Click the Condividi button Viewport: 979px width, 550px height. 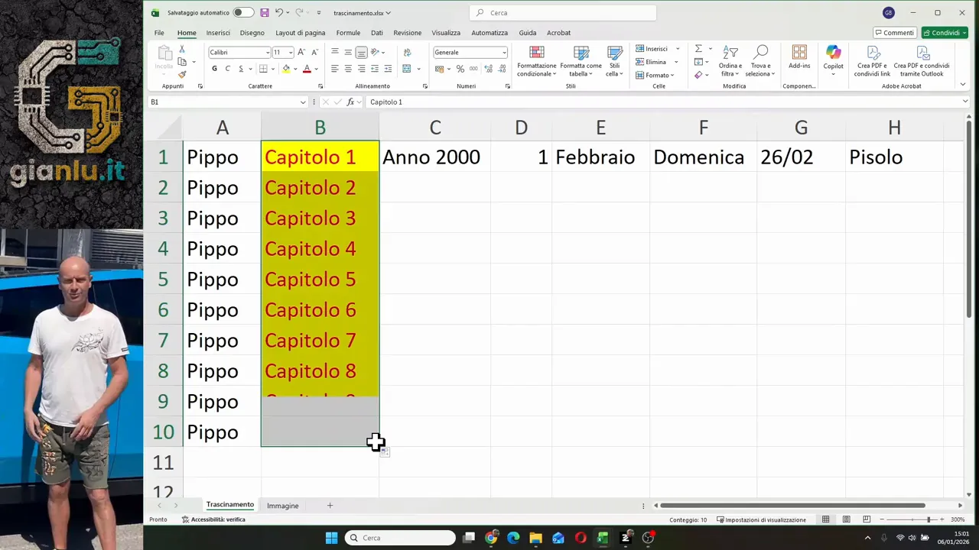click(x=945, y=33)
